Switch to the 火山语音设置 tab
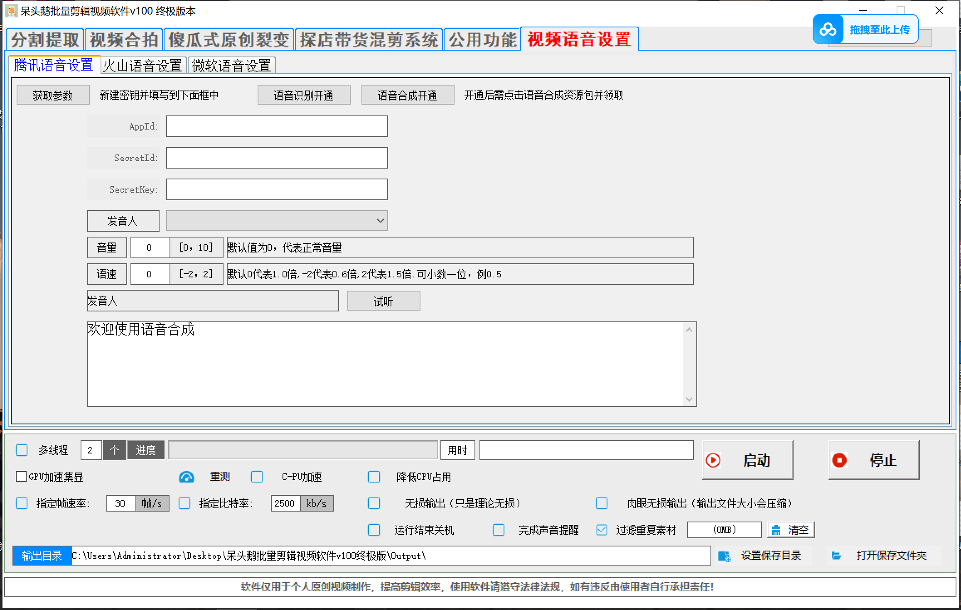The width and height of the screenshot is (961, 610). point(143,66)
